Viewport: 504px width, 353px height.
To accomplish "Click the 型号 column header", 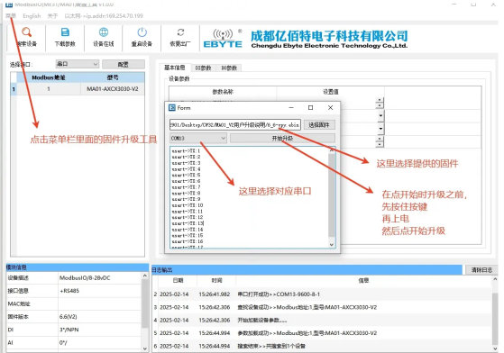I will click(x=113, y=77).
